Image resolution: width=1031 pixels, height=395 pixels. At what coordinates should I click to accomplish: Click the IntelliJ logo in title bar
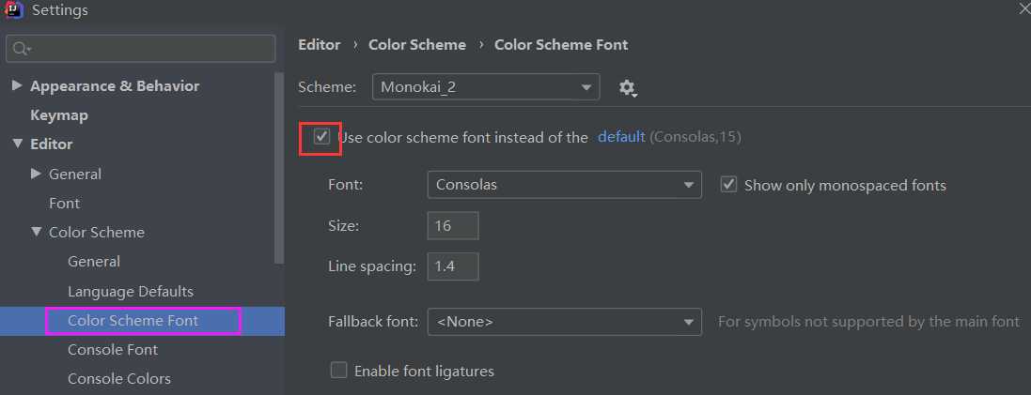pyautogui.click(x=14, y=10)
